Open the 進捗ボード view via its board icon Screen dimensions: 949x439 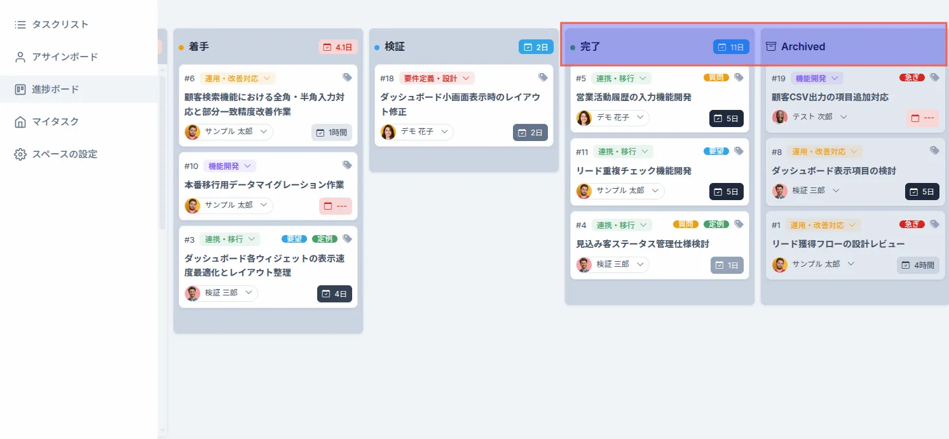point(20,89)
